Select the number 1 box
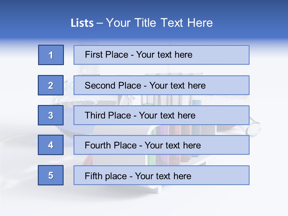The image size is (288, 216). (51, 55)
